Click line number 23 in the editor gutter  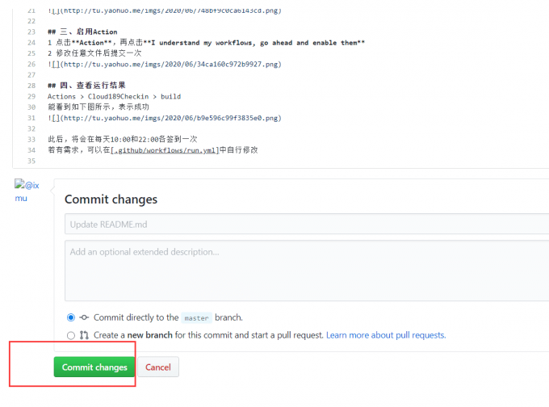coord(31,31)
